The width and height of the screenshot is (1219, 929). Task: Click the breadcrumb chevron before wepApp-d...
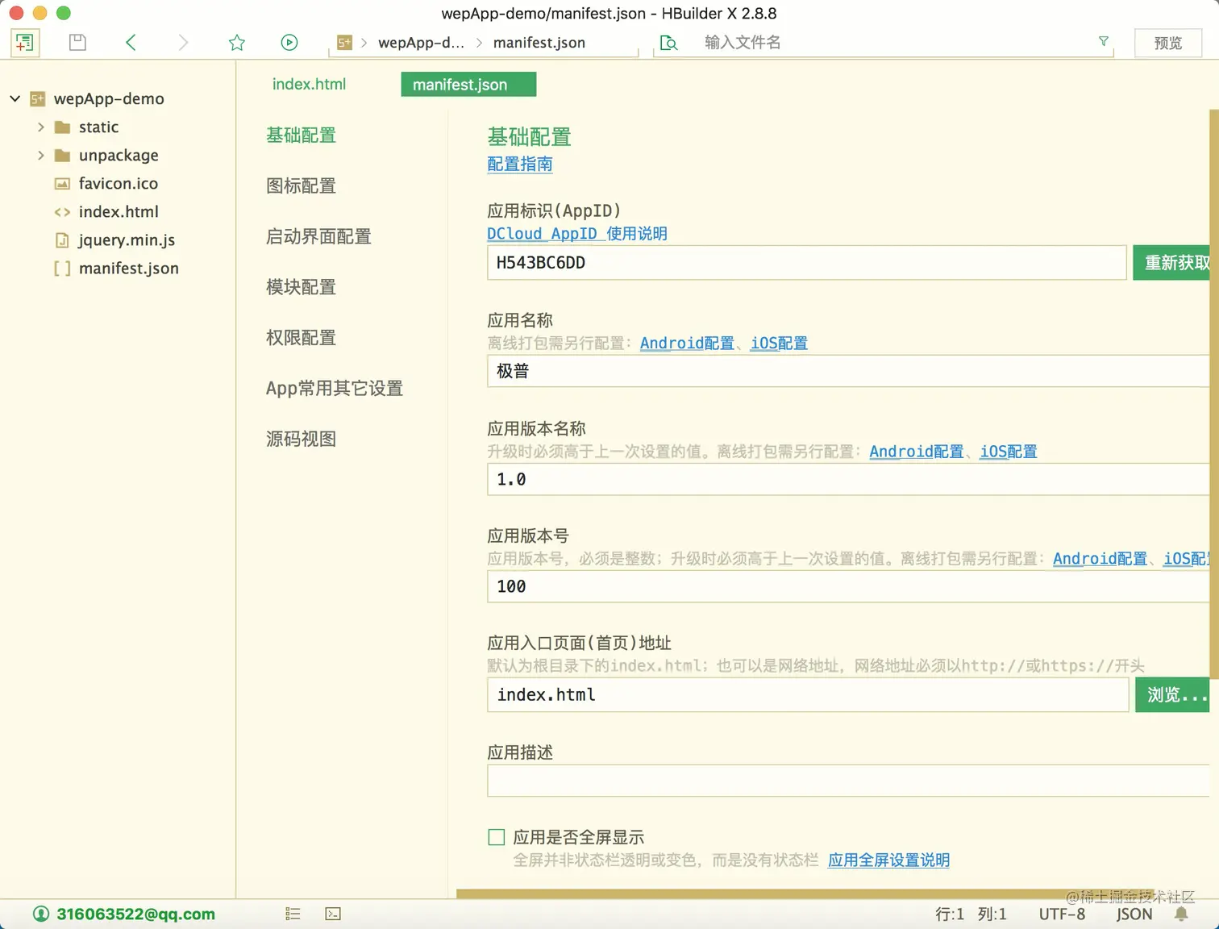pyautogui.click(x=364, y=43)
